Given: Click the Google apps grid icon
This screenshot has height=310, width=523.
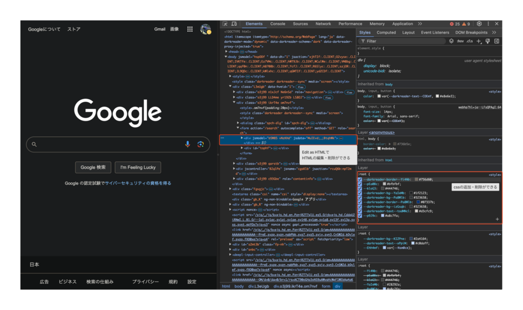Looking at the screenshot, I should pyautogui.click(x=190, y=29).
